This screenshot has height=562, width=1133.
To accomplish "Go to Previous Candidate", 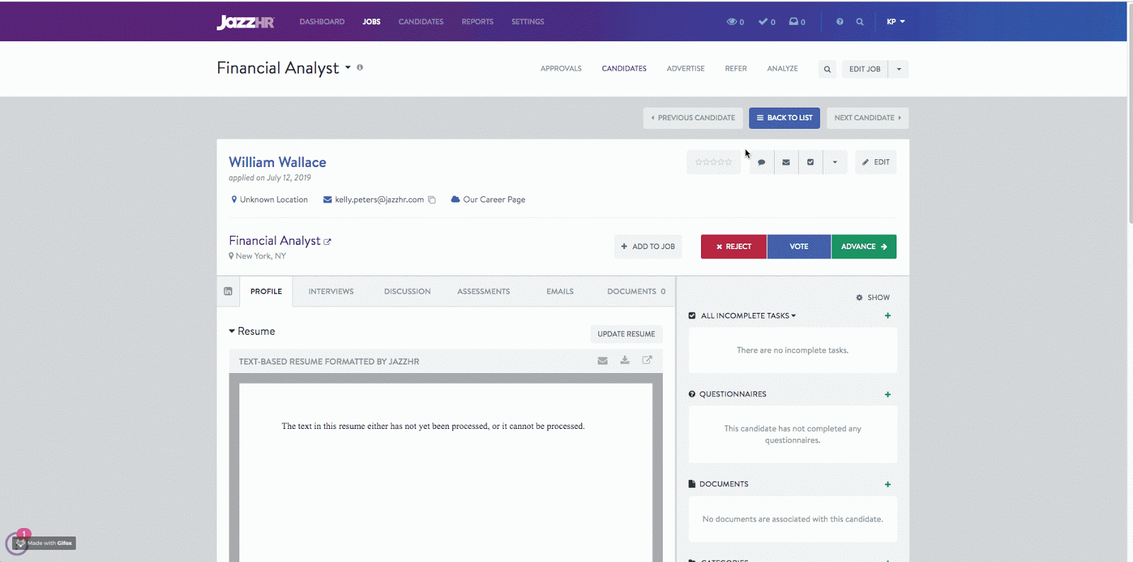I will (x=693, y=118).
